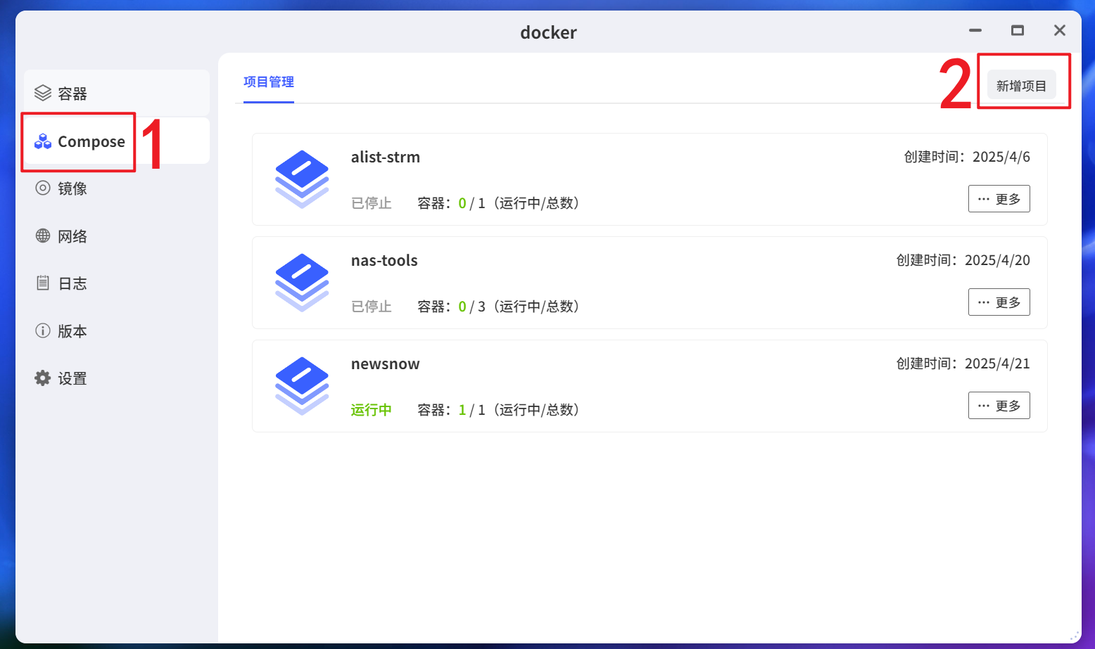This screenshot has height=649, width=1095.
Task: Click the 新增项目 button
Action: click(x=1021, y=86)
